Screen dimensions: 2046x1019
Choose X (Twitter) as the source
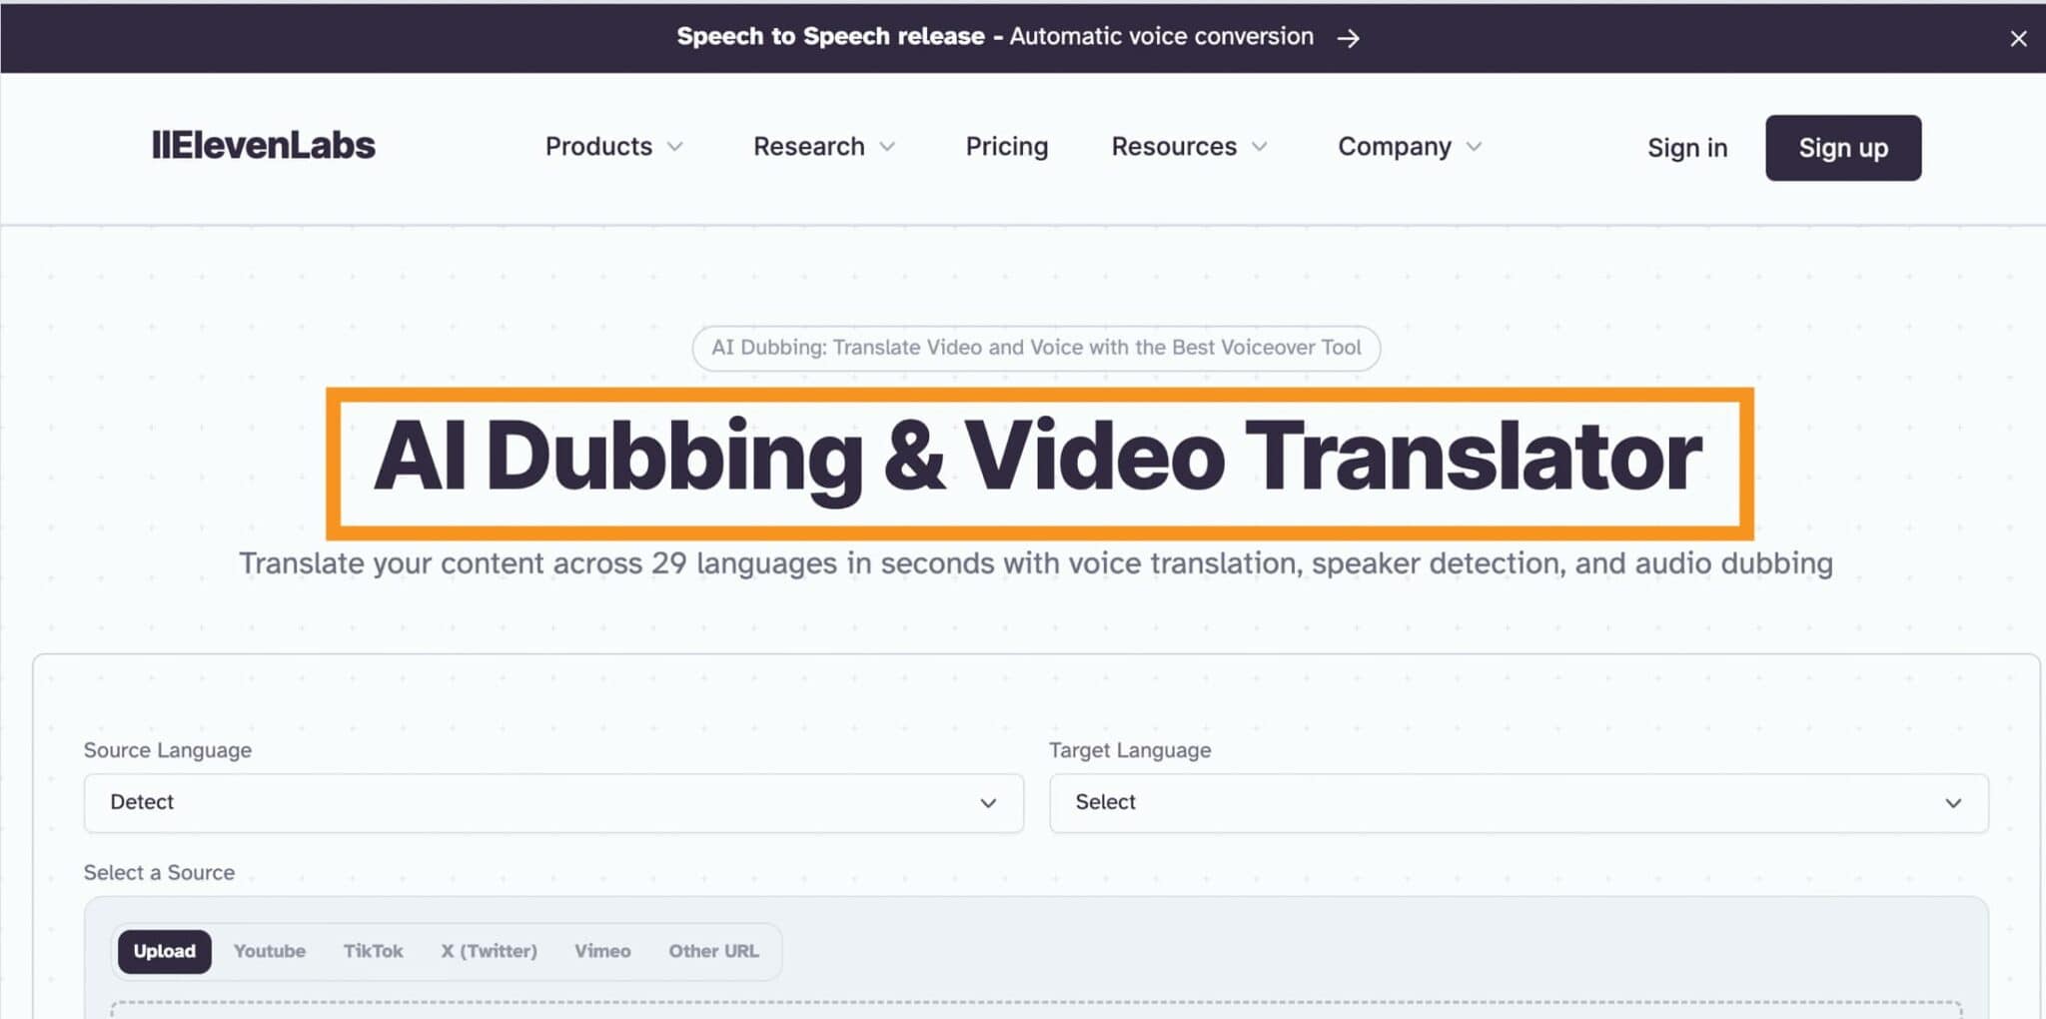[489, 951]
